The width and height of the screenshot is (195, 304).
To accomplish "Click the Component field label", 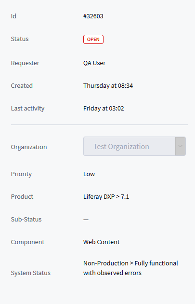I will [27, 242].
